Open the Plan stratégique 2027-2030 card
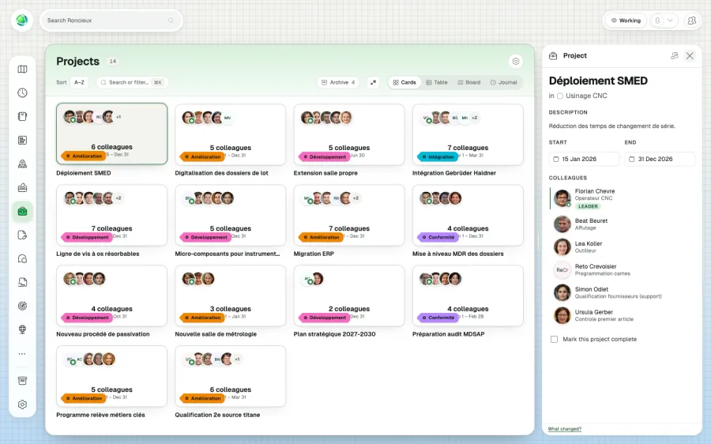 (349, 295)
